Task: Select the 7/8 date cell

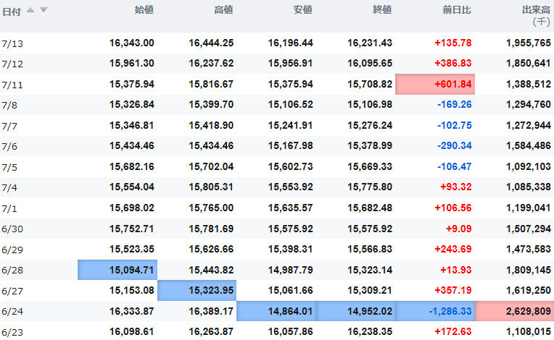Action: 9,106
